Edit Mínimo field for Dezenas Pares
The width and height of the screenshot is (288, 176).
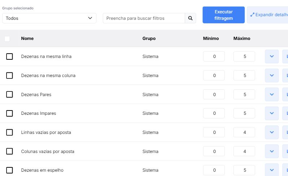tap(214, 94)
